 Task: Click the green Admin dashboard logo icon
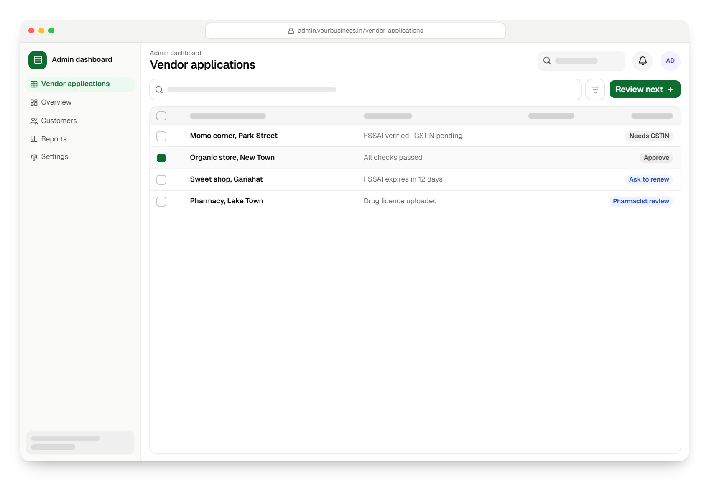(38, 60)
